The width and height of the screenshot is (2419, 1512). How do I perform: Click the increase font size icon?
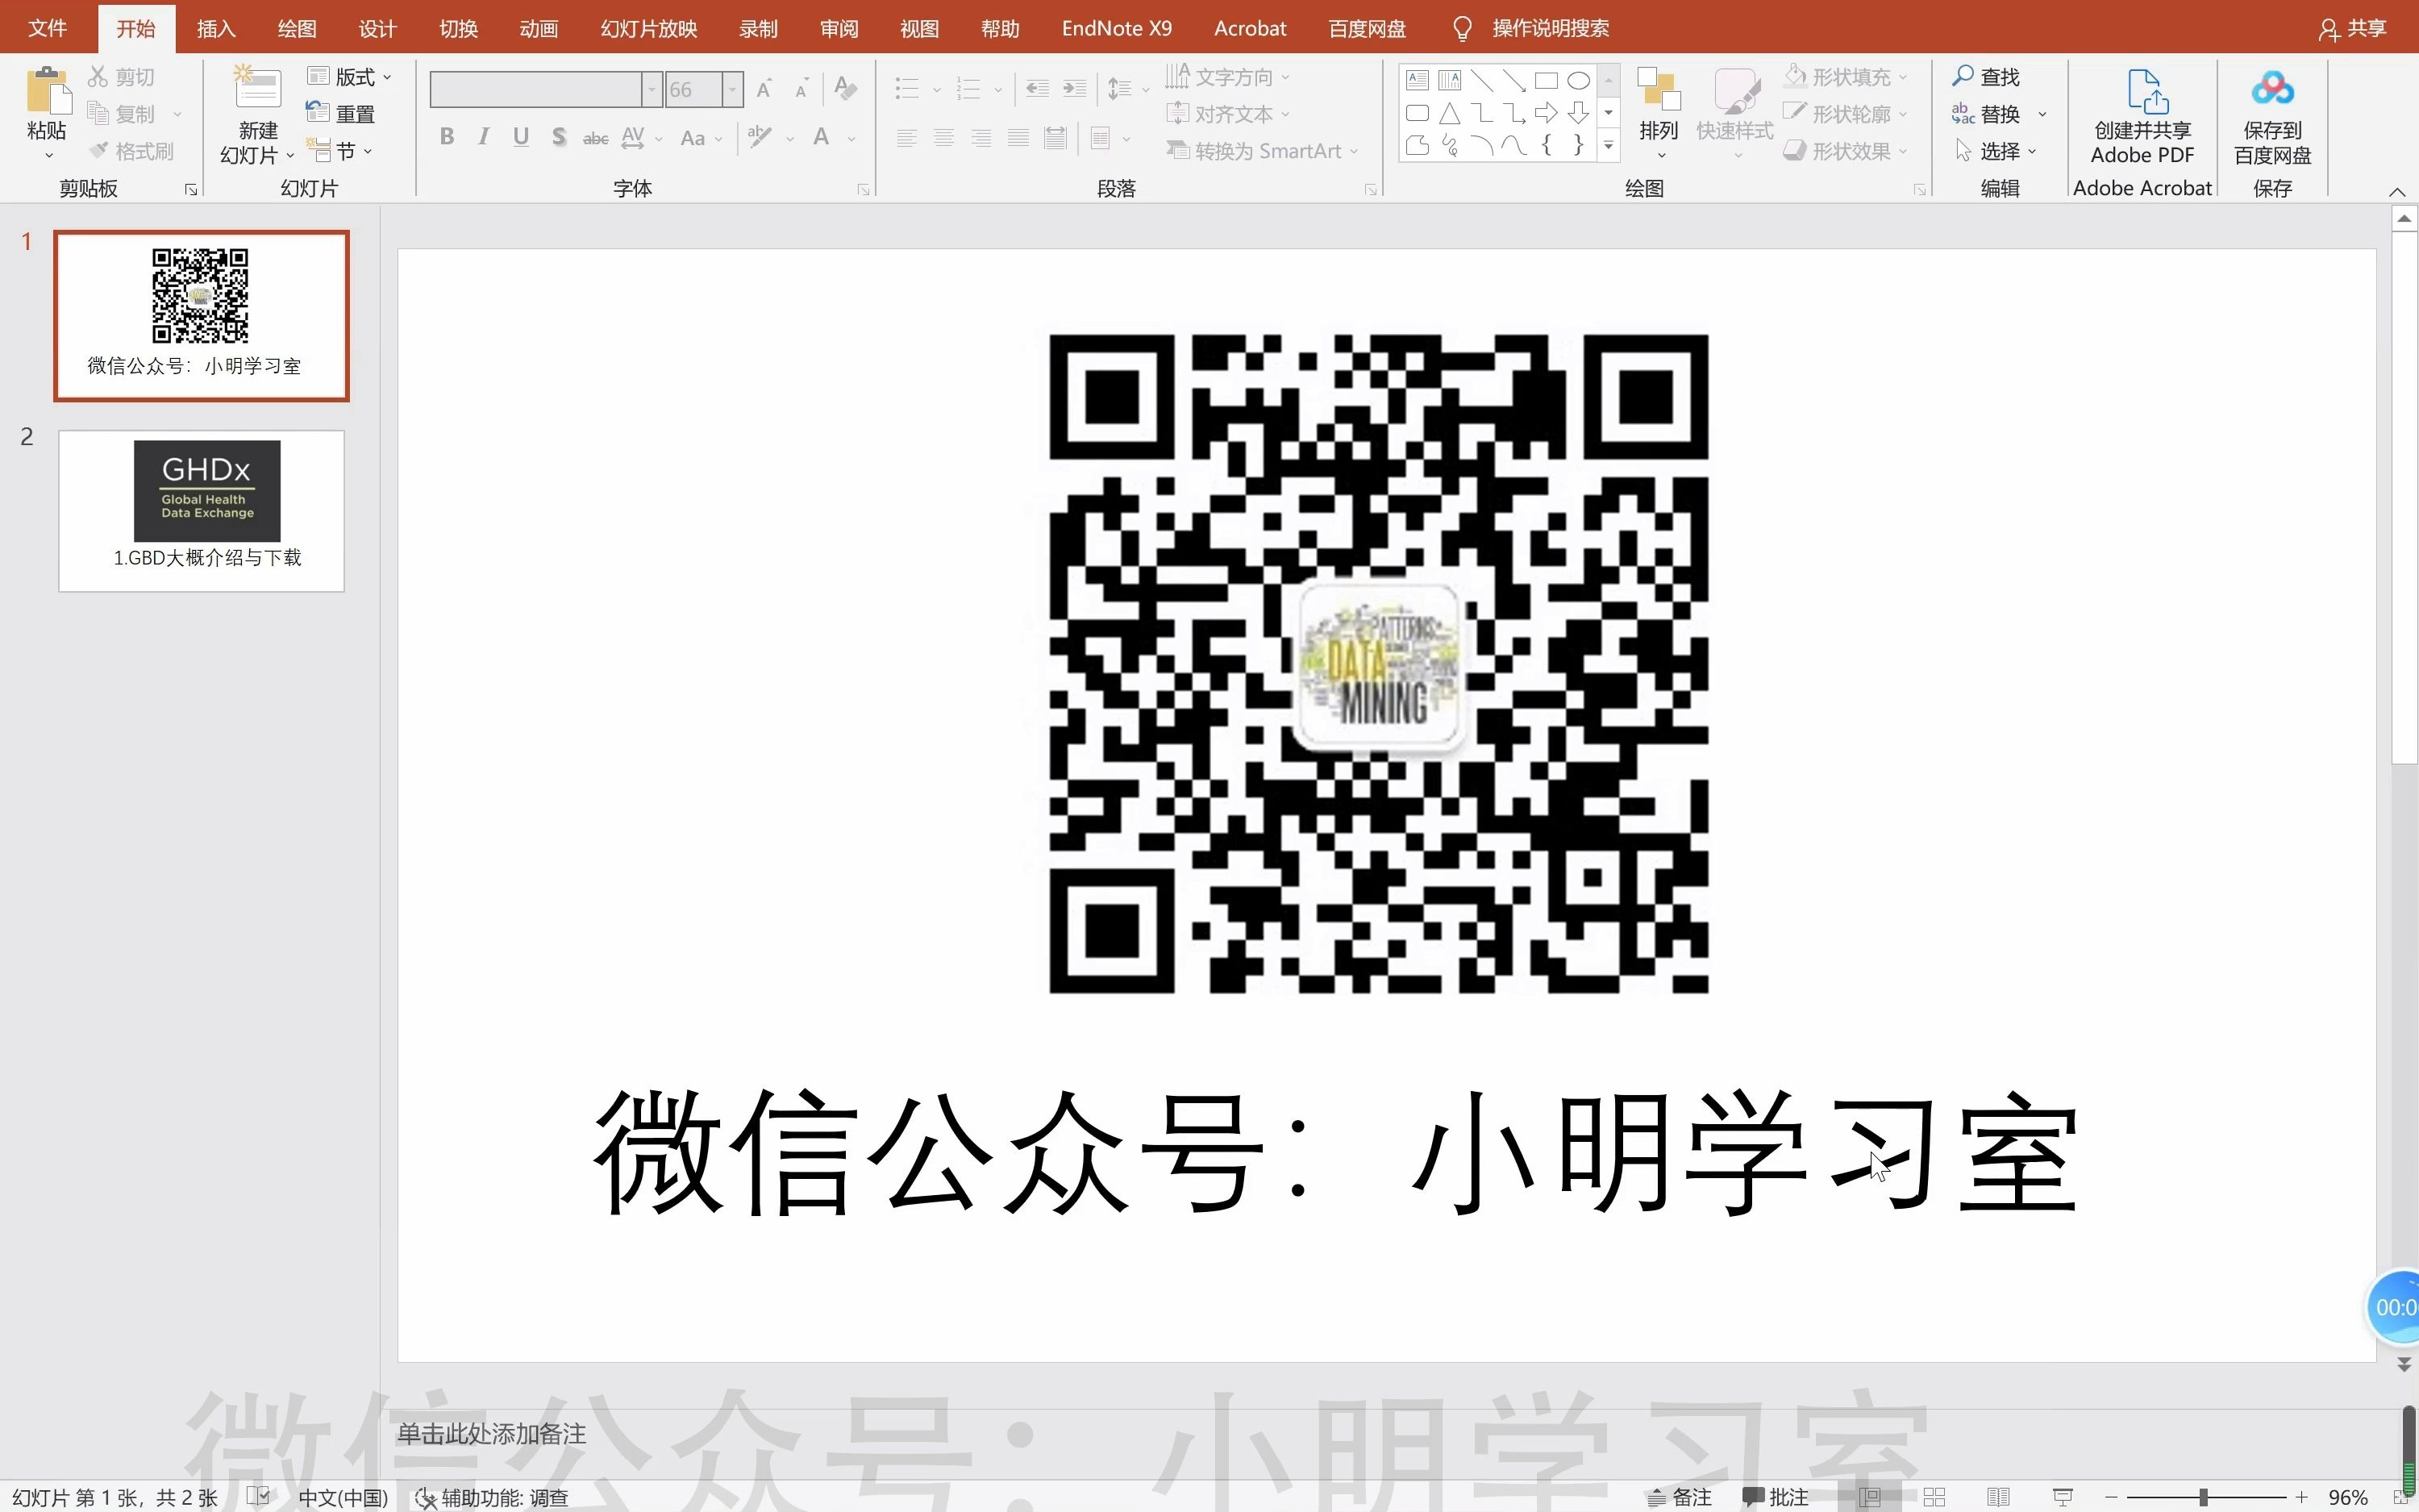click(764, 89)
